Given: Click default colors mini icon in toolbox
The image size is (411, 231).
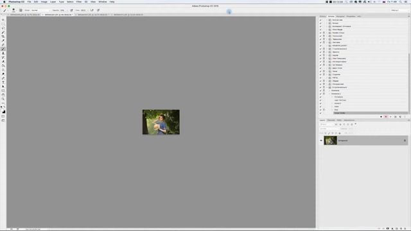Looking at the screenshot, I should [1, 107].
